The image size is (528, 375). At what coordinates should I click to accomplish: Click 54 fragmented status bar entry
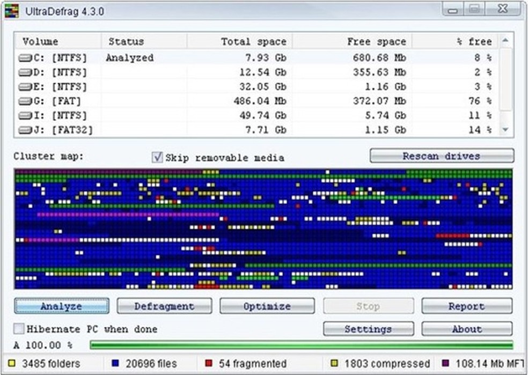click(x=253, y=364)
